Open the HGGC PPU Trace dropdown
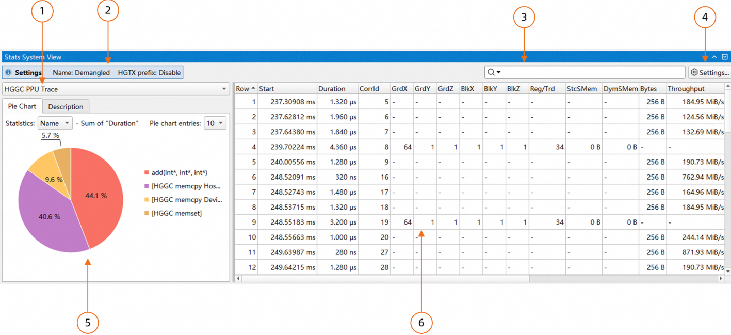Image resolution: width=731 pixels, height=335 pixels. pyautogui.click(x=116, y=89)
